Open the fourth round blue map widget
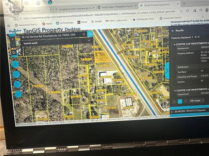The width and height of the screenshot is (209, 156). coord(18,94)
